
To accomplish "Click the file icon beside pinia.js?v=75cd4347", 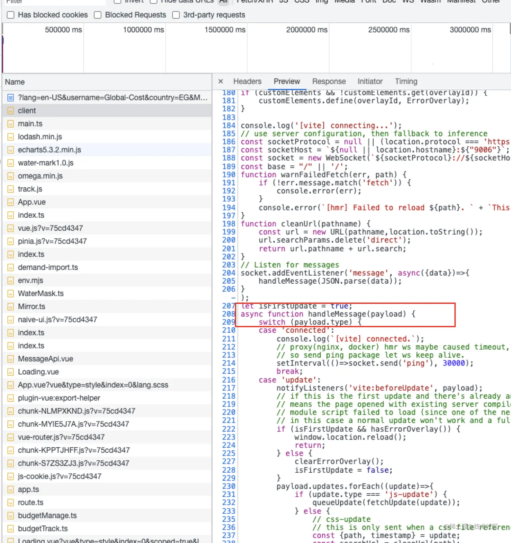I will point(10,241).
